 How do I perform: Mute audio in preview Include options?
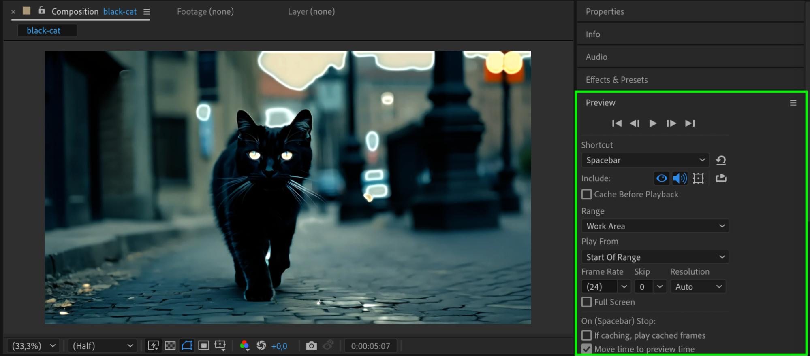[x=680, y=178]
